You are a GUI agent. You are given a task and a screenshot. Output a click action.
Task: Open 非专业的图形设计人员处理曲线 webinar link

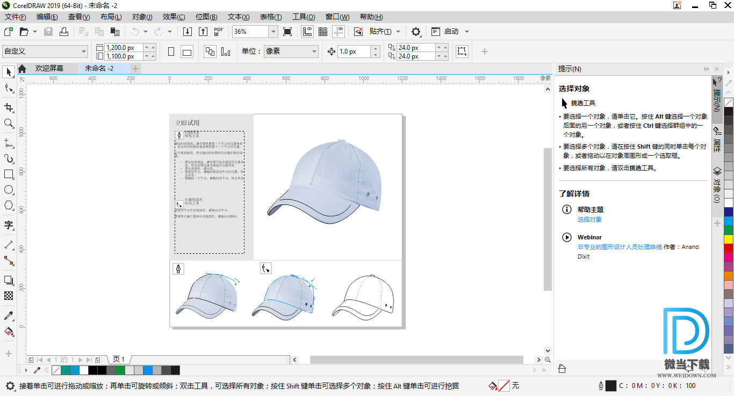point(620,247)
